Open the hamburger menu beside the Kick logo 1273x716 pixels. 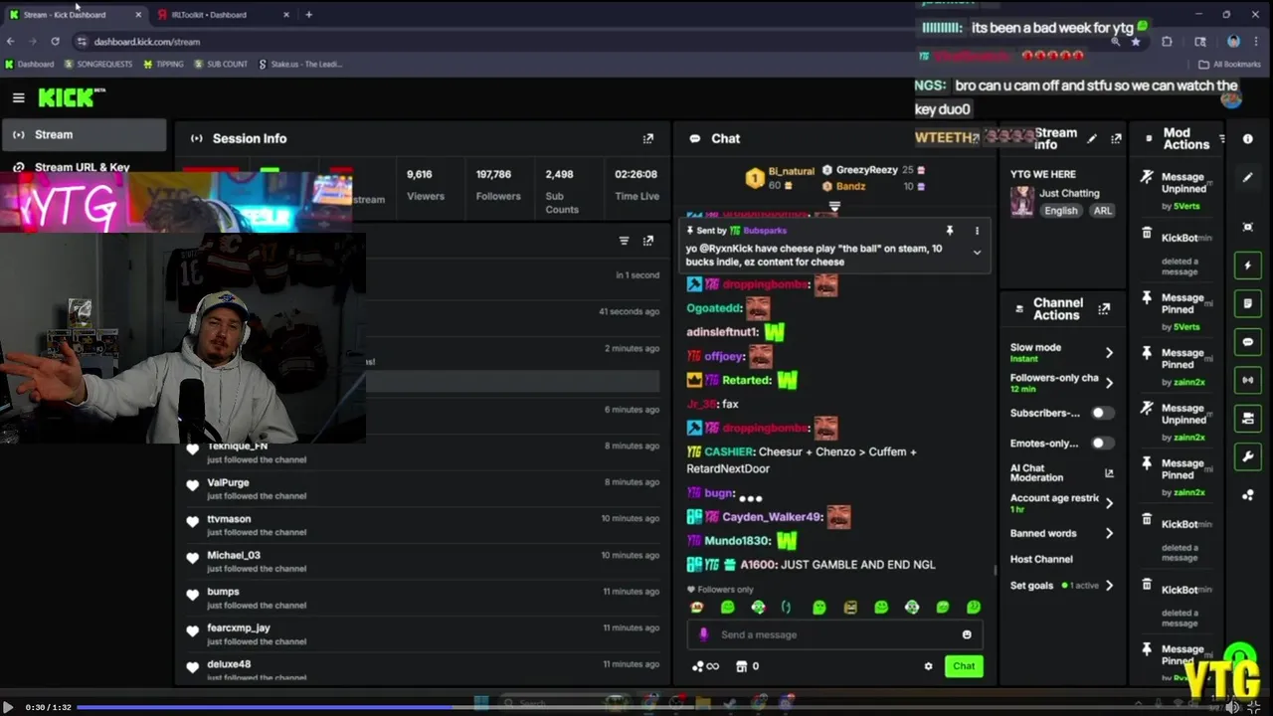(18, 97)
